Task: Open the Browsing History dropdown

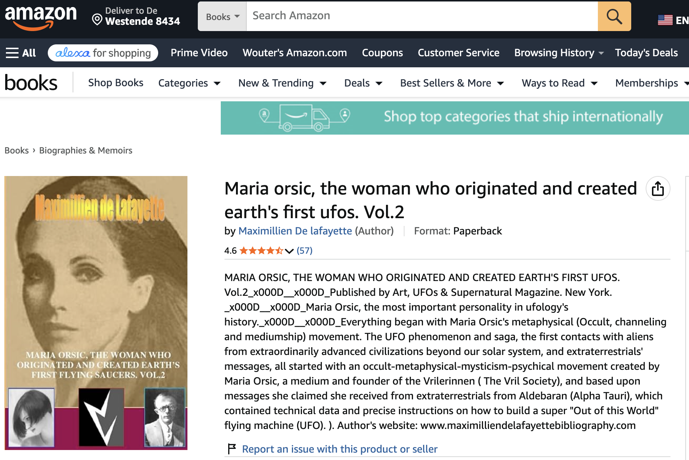Action: (559, 53)
